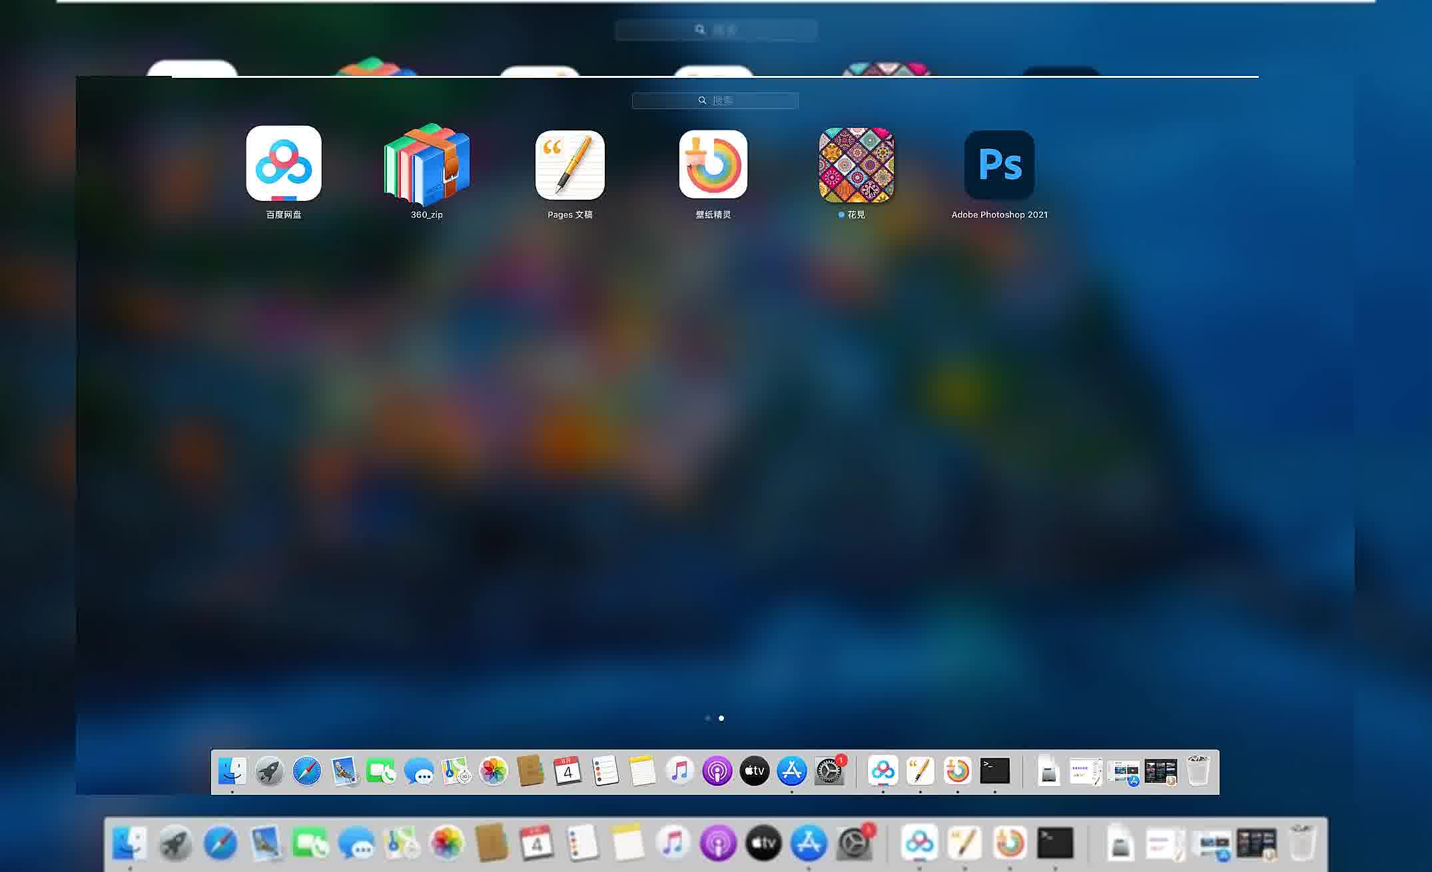Open the 壁纸精灵 wallpaper app in Launchpad

[x=713, y=164]
